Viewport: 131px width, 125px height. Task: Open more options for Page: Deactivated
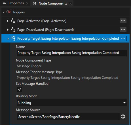(x=123, y=29)
